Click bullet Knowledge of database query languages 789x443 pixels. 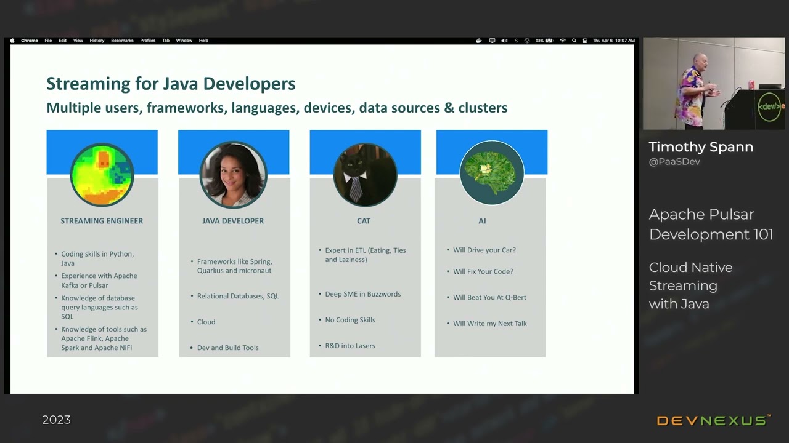pyautogui.click(x=99, y=307)
